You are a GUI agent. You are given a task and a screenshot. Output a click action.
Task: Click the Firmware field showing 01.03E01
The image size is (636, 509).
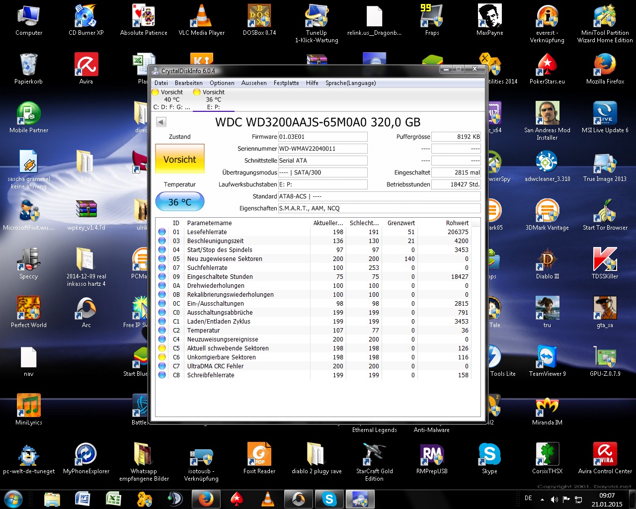pos(322,137)
